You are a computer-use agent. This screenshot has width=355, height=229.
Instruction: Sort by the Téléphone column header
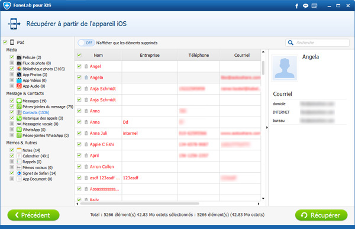click(199, 55)
